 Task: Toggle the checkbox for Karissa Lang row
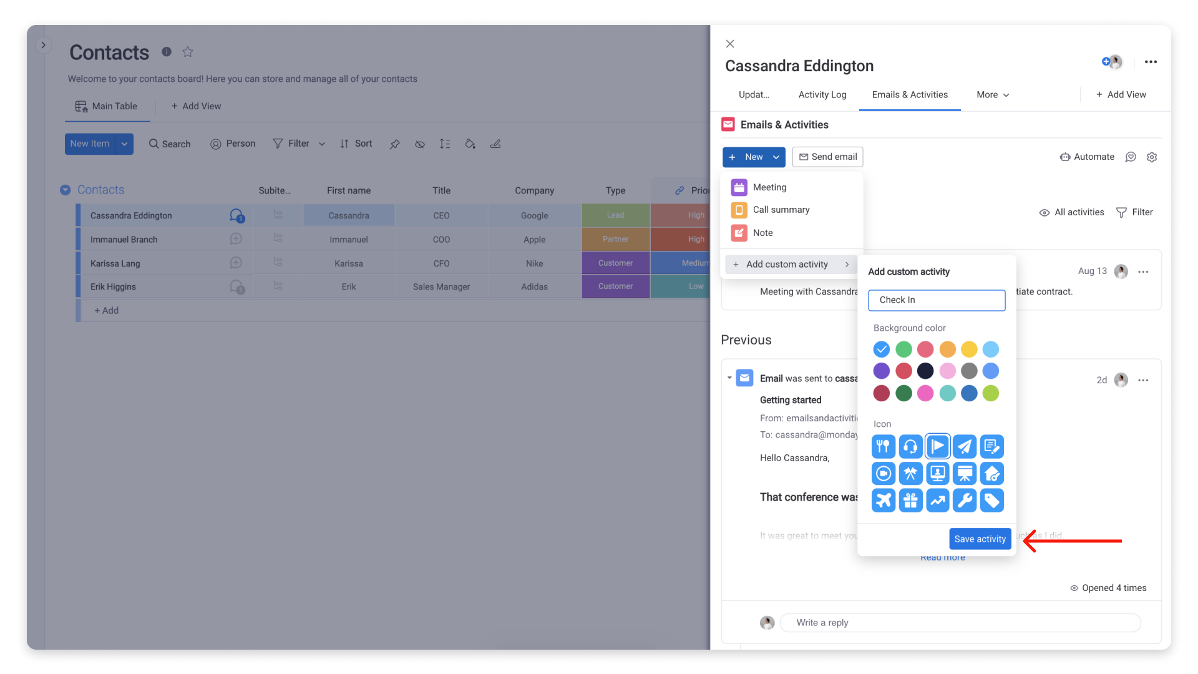tap(79, 263)
